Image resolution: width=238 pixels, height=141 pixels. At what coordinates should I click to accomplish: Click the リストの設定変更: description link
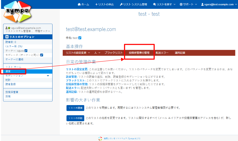tap(77, 69)
